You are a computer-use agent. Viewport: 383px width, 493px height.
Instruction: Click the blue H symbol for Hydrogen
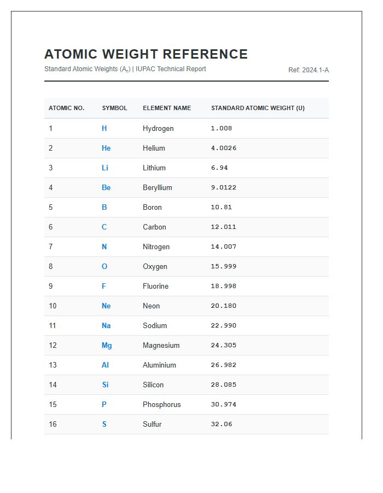(x=105, y=128)
